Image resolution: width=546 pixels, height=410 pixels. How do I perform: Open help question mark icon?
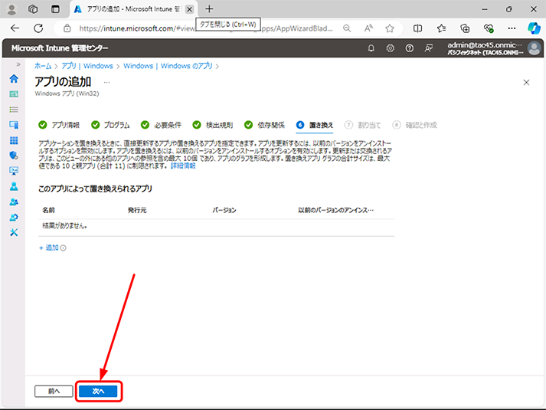[x=410, y=48]
